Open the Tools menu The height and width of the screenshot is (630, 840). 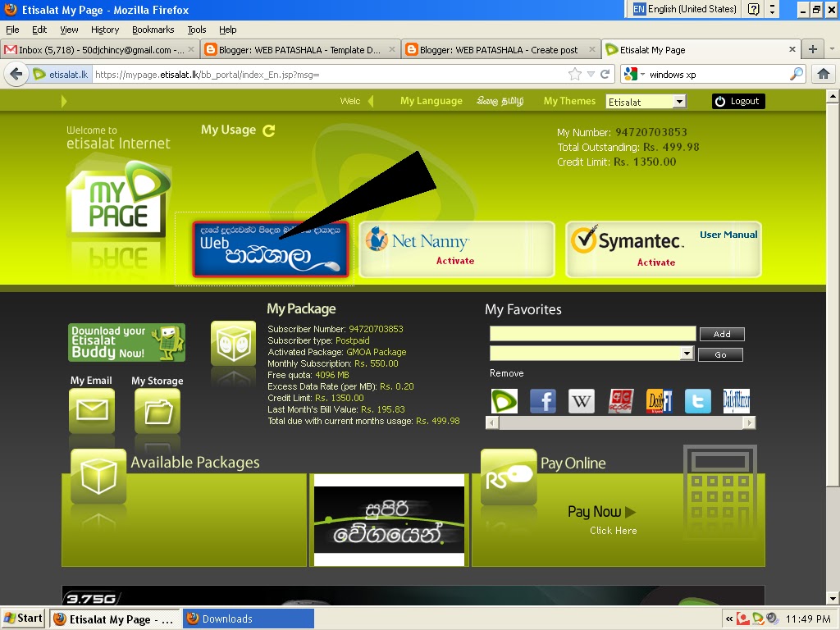click(197, 30)
